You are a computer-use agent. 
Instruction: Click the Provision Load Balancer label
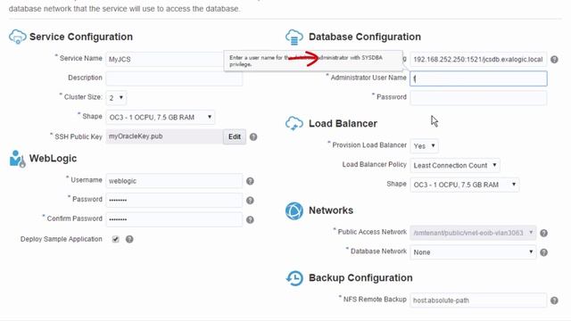click(369, 144)
